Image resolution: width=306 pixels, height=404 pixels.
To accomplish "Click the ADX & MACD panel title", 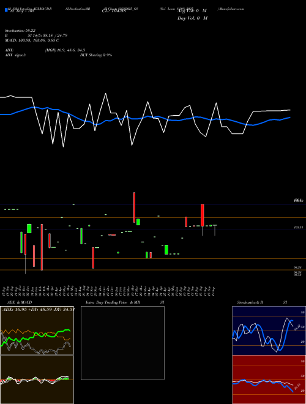I will click(20, 302).
